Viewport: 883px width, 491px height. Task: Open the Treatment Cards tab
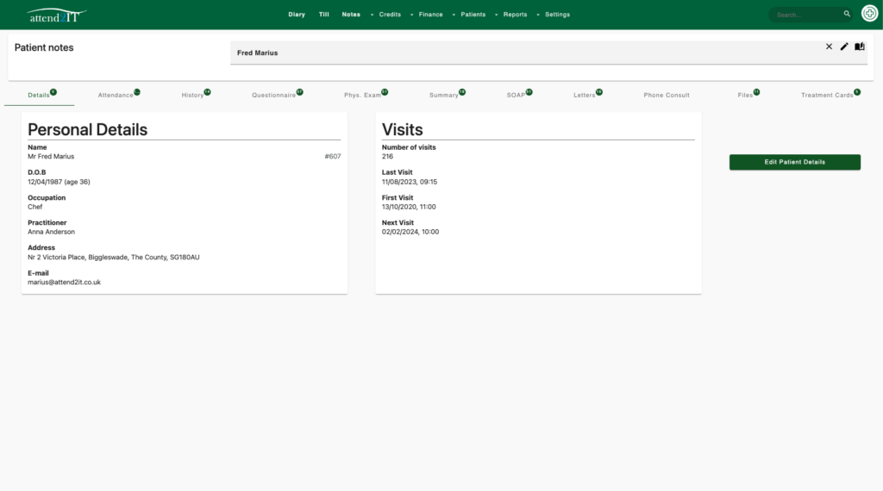827,95
